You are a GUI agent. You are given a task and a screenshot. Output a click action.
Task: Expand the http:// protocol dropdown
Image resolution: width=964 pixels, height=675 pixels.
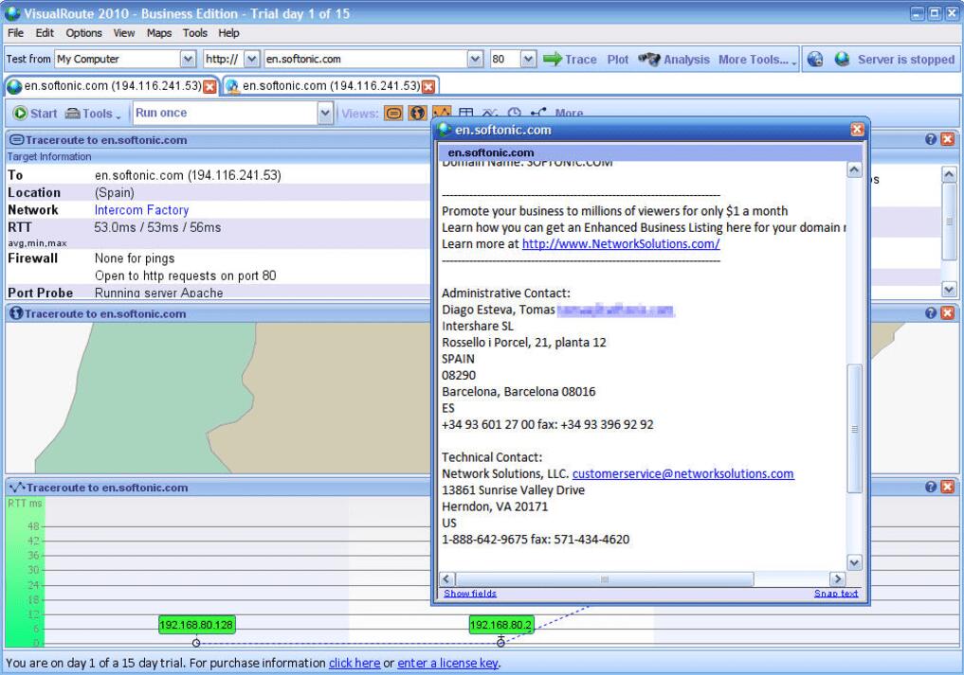252,59
